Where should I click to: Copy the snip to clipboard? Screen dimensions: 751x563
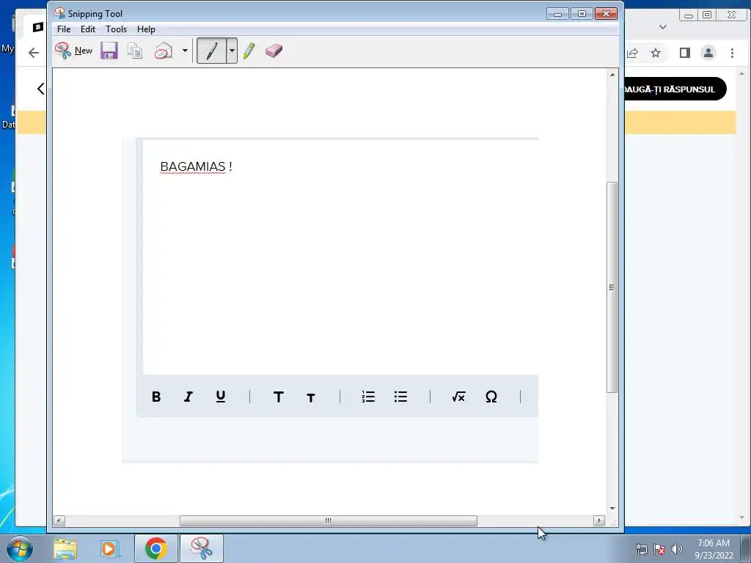tap(135, 51)
